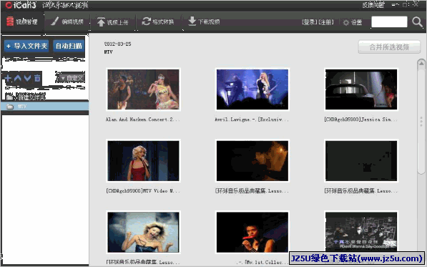Viewport: 427px width, 267px height.
Task: Switch to the 编辑视频 edit video tab
Action: 67,21
